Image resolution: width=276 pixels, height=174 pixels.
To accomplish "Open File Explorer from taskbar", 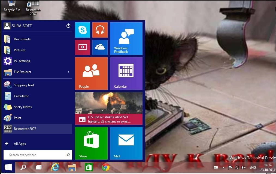I will pyautogui.click(x=72, y=167).
